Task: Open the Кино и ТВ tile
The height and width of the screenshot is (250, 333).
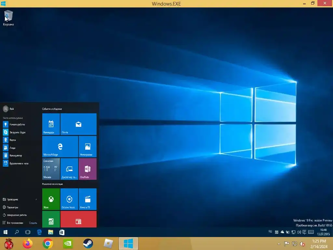Action: click(87, 199)
